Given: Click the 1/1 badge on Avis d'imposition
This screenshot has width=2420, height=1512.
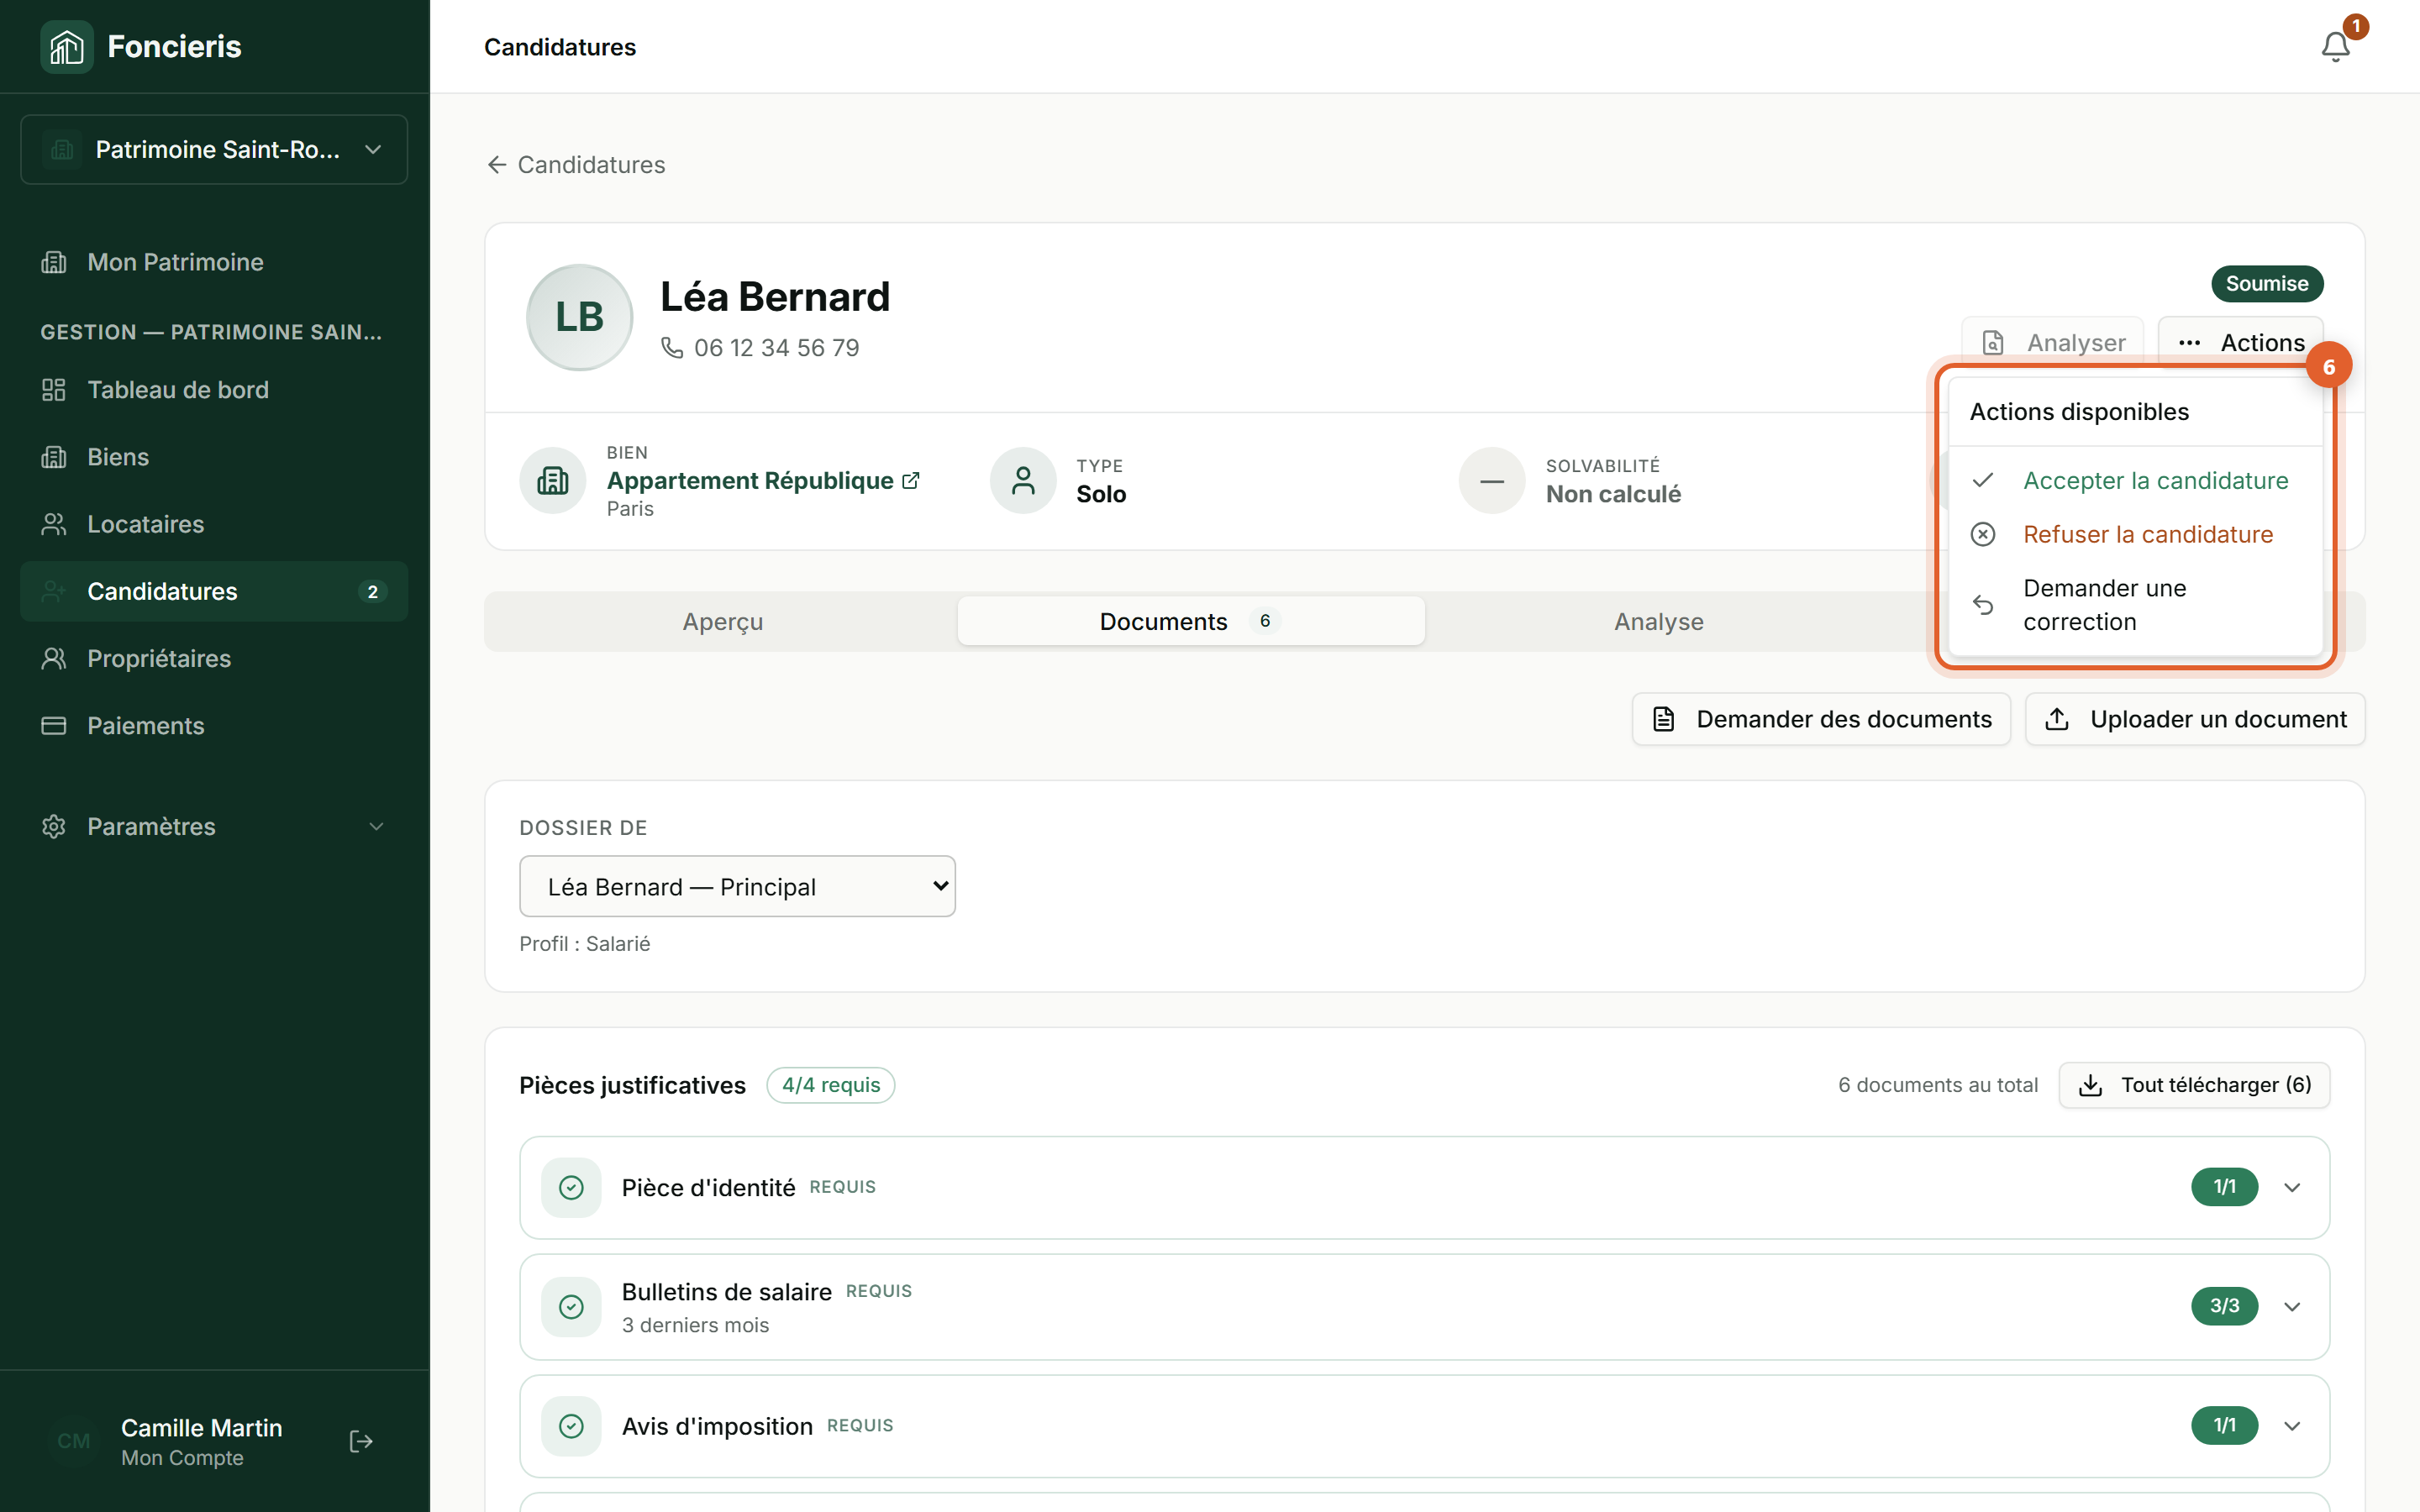Looking at the screenshot, I should pos(2224,1425).
